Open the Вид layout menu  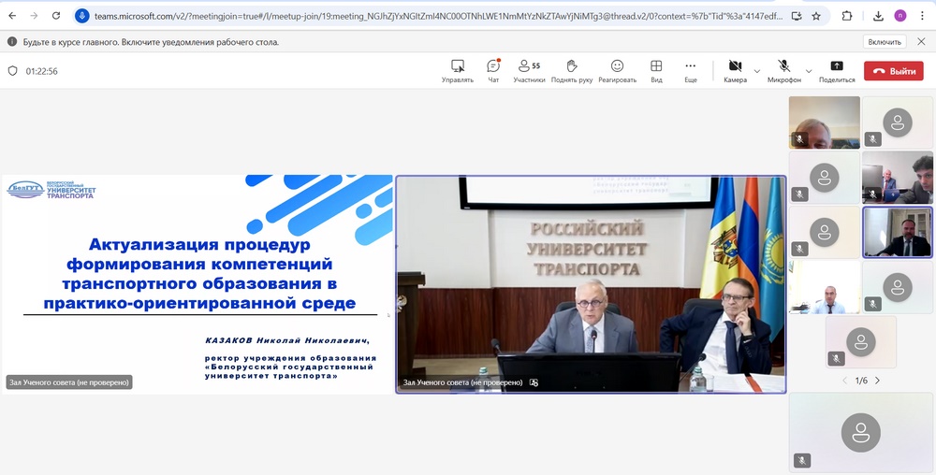(656, 71)
